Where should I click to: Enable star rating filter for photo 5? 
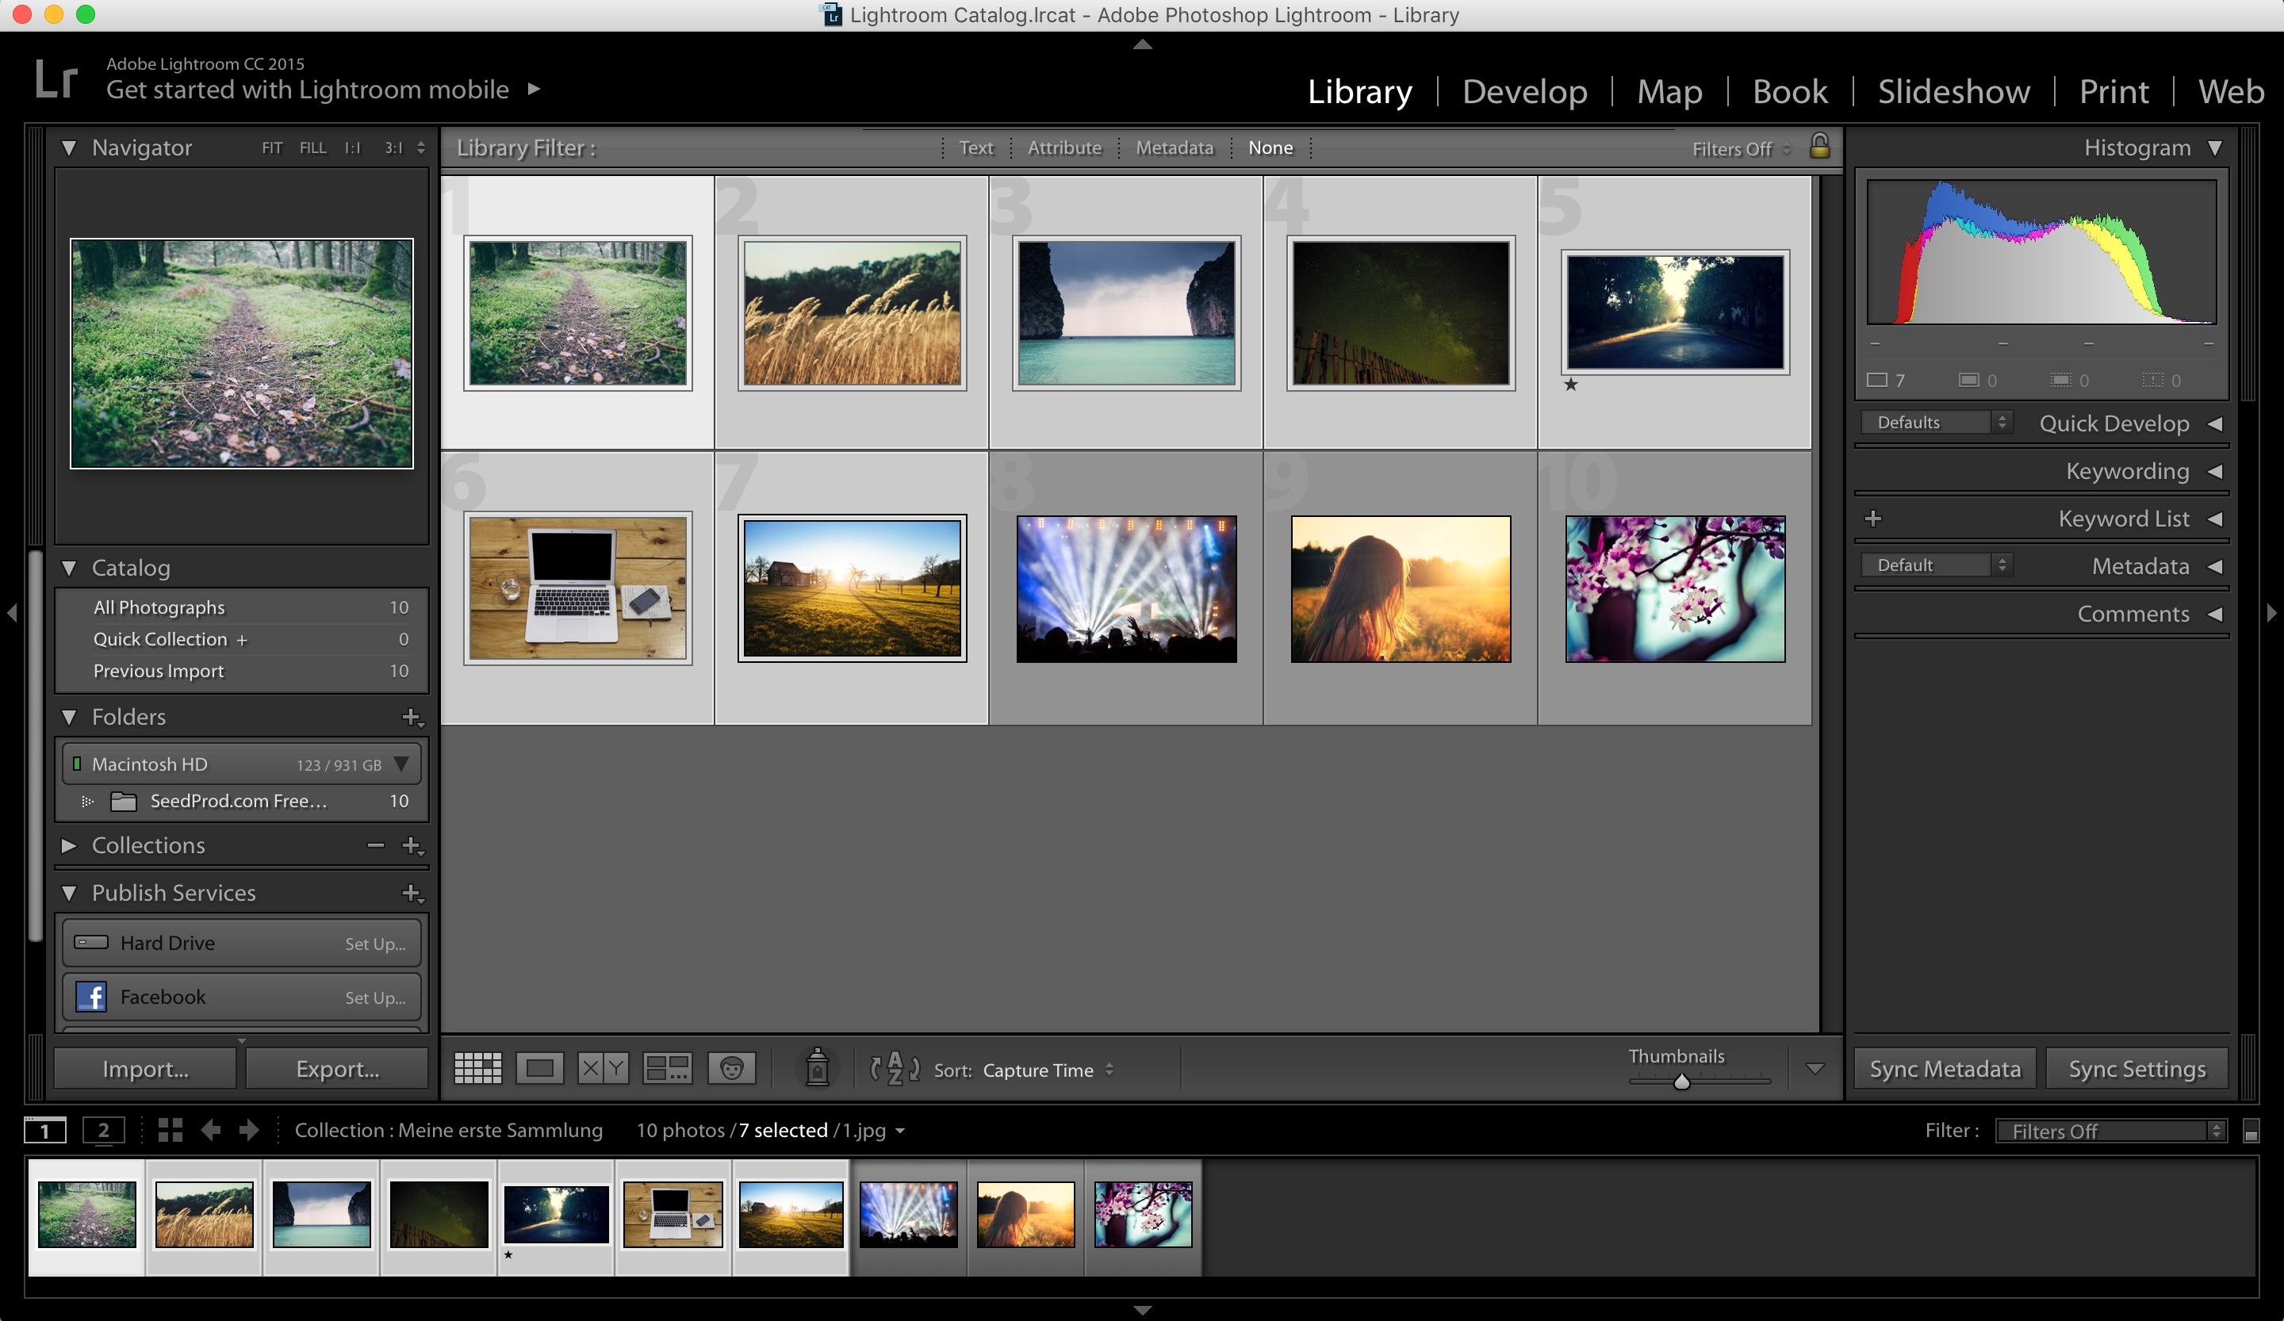(x=1571, y=384)
